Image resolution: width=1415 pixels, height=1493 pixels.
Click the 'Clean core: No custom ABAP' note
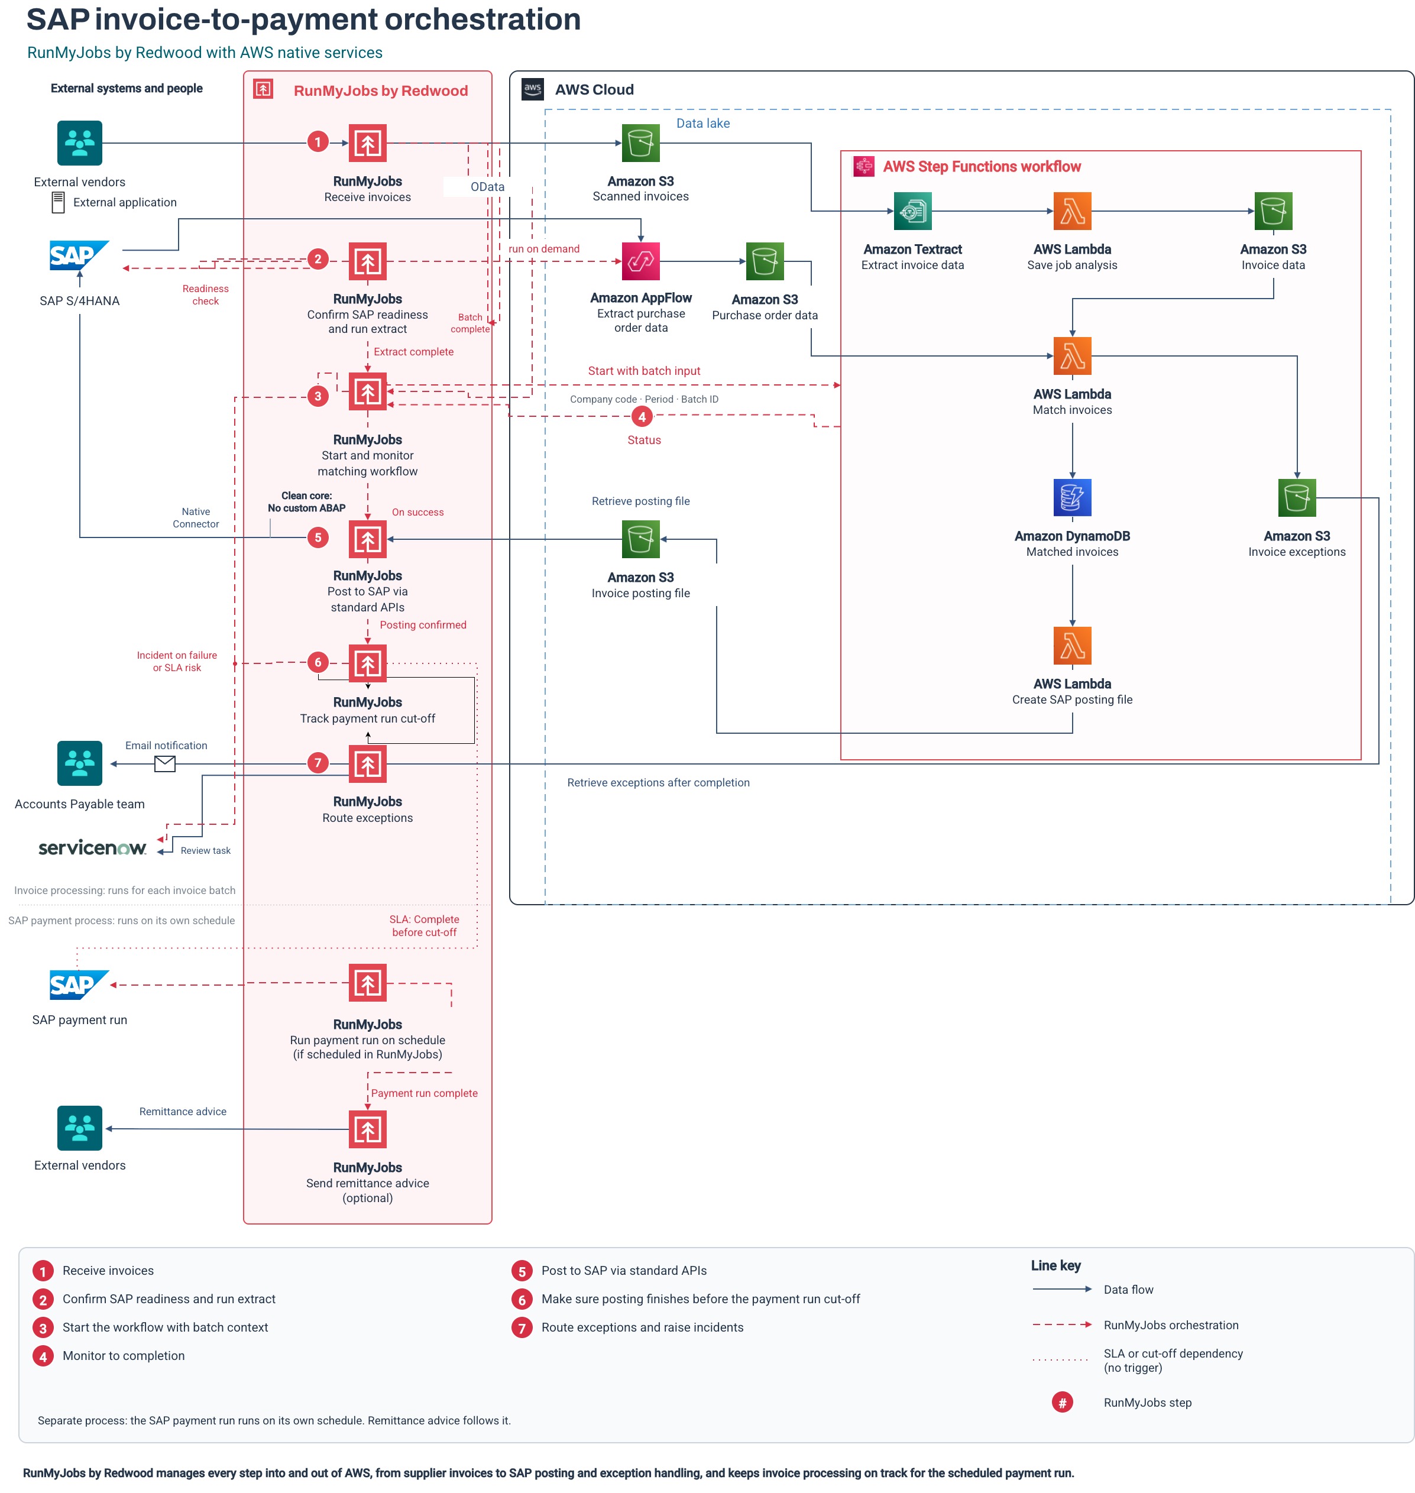[306, 501]
